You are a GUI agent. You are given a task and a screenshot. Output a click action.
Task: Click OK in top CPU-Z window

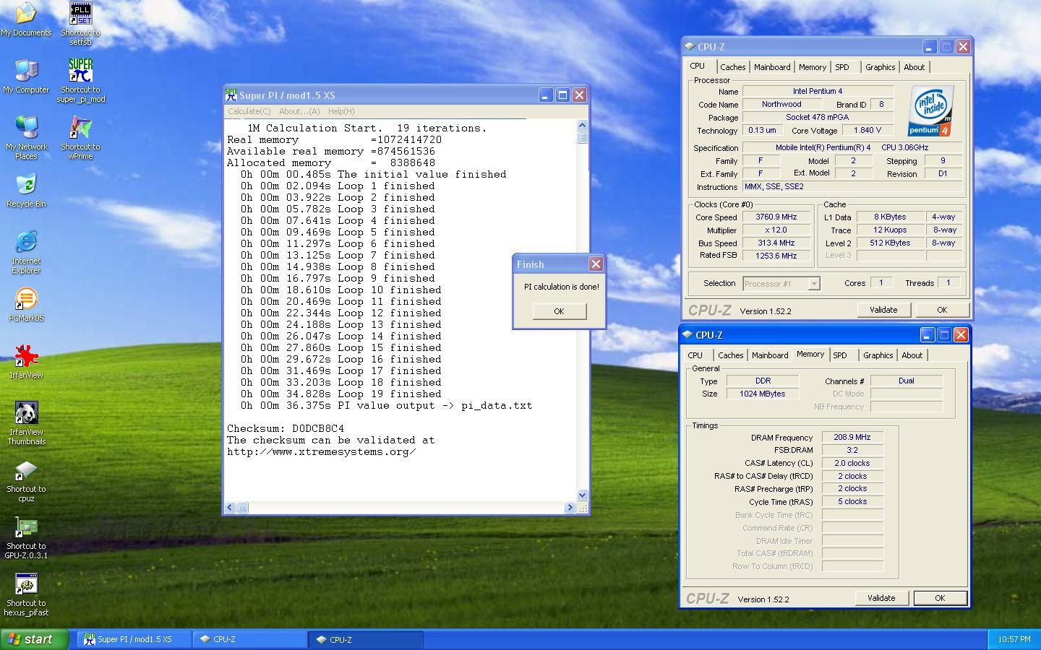(x=942, y=310)
